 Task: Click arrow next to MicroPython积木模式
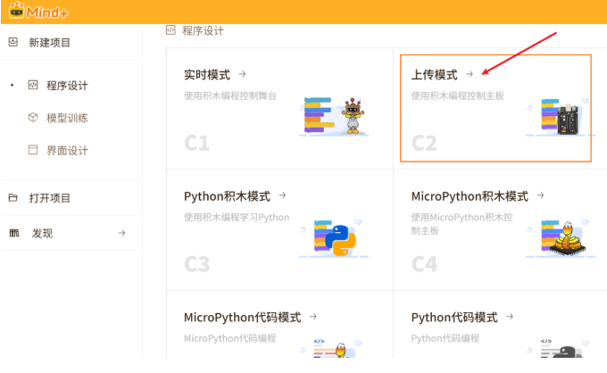coord(541,195)
